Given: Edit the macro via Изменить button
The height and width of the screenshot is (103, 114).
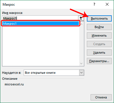Looking at the screenshot, I should click(x=99, y=35).
